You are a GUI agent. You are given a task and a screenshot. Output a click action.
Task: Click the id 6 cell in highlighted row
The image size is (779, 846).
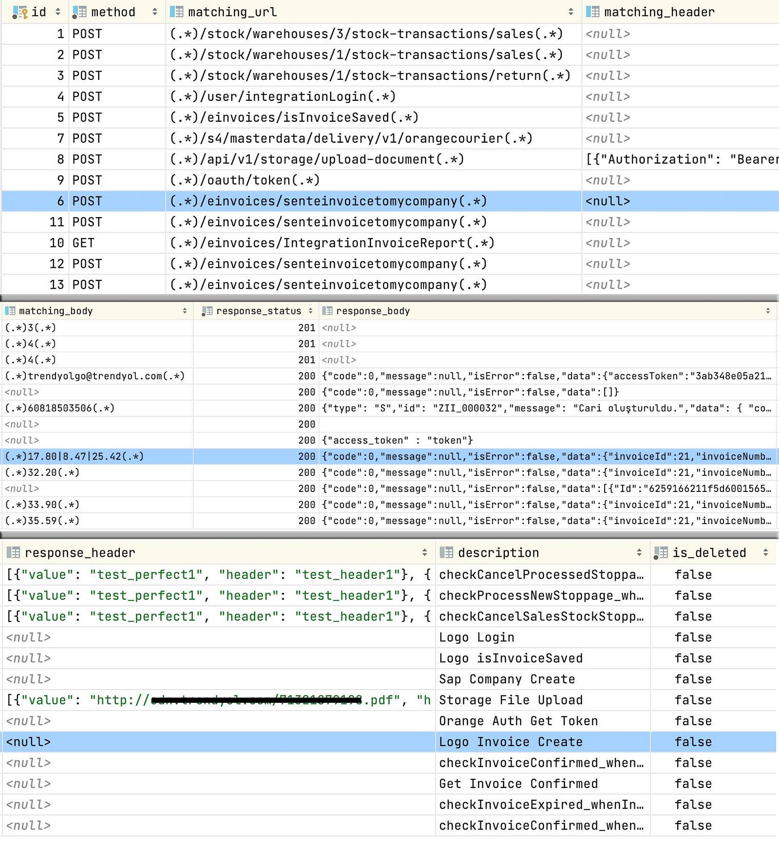pyautogui.click(x=35, y=201)
